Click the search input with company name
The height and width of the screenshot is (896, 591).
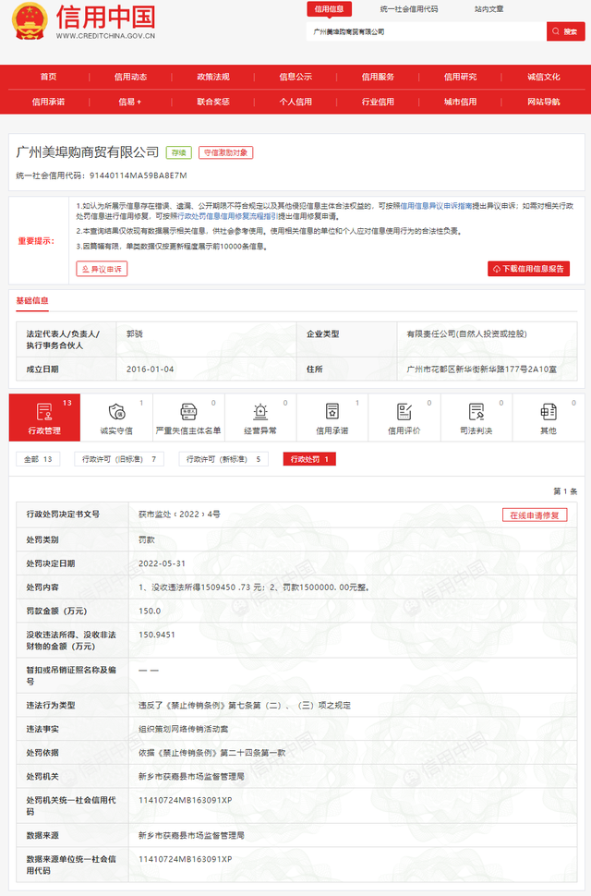point(425,31)
